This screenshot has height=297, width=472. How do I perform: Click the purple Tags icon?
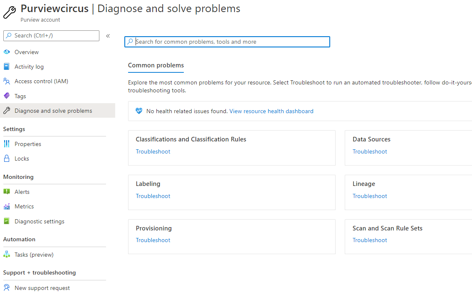point(6,96)
